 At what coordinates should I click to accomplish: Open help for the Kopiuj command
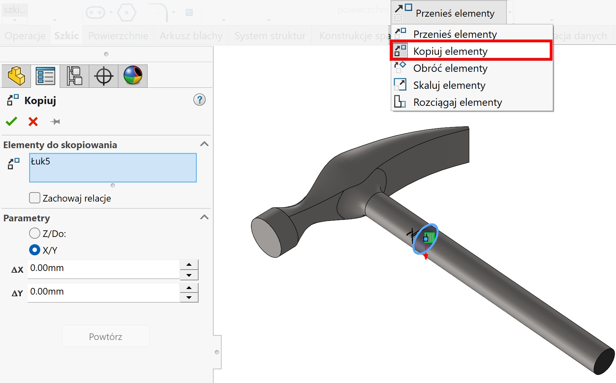pyautogui.click(x=199, y=100)
